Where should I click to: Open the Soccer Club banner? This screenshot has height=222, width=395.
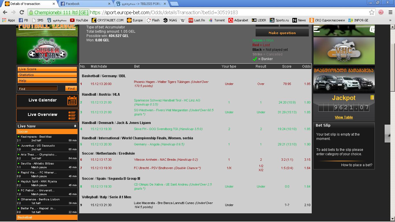pos(47,51)
